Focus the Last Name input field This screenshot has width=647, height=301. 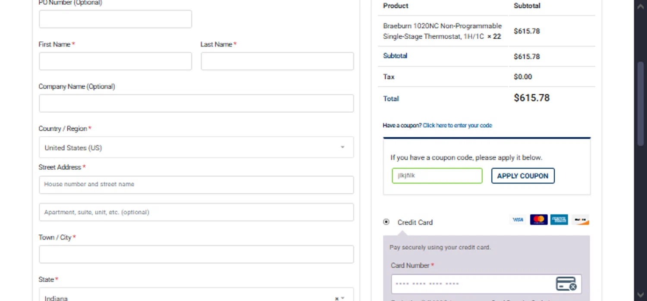pyautogui.click(x=277, y=61)
